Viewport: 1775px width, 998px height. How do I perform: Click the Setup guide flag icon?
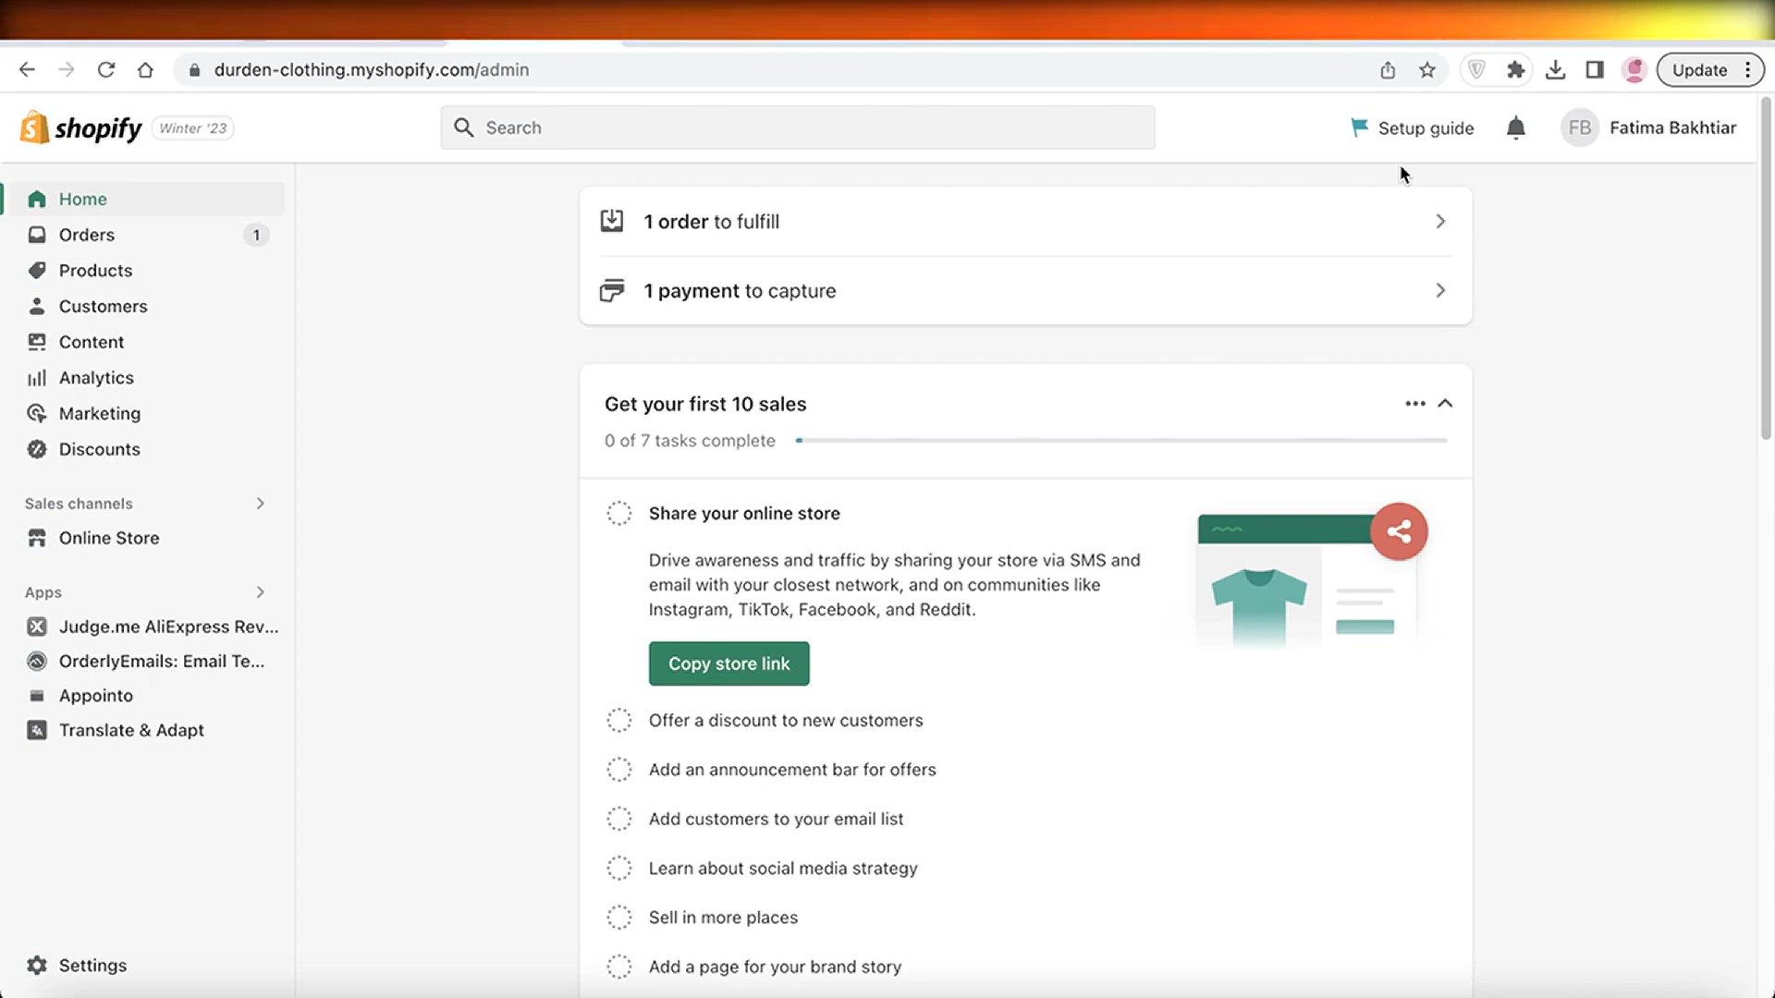click(1359, 128)
